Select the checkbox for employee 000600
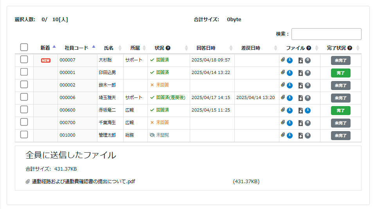376x209 pixels. coord(24,110)
